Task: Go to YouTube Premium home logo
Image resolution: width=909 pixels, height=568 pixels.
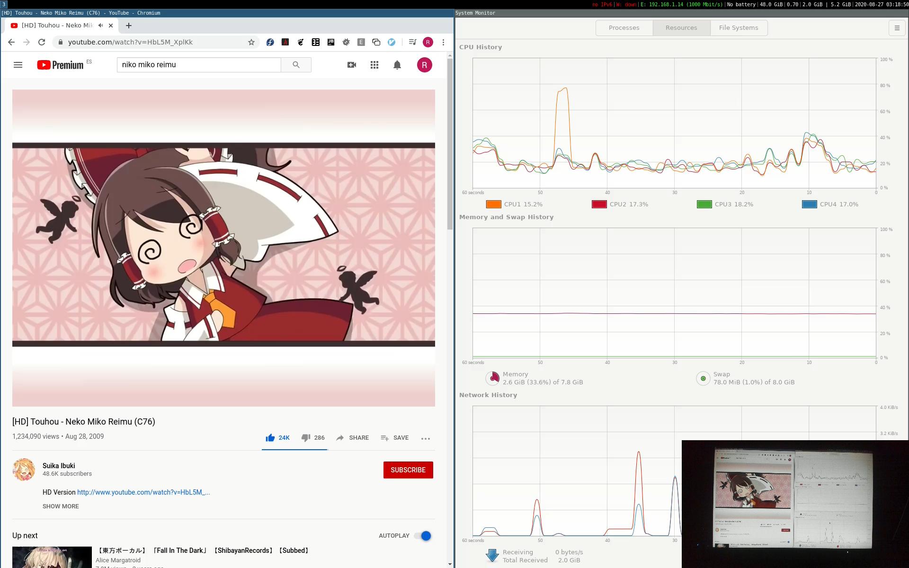Action: point(61,65)
